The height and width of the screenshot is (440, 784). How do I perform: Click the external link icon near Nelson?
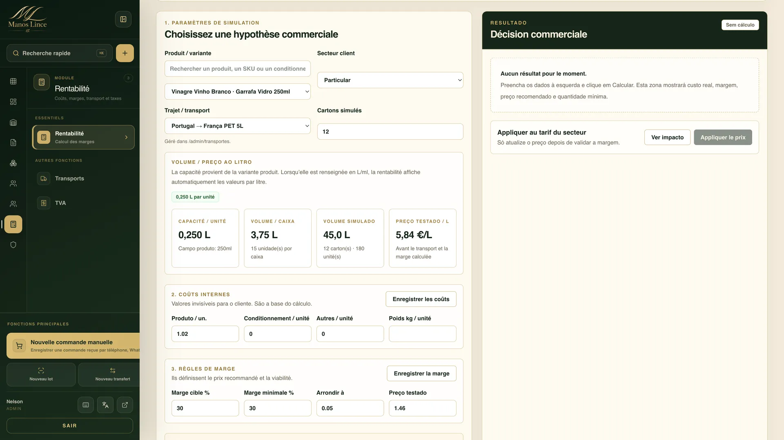[x=125, y=405]
